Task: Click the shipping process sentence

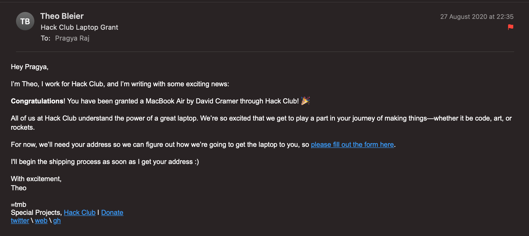Action: [105, 162]
